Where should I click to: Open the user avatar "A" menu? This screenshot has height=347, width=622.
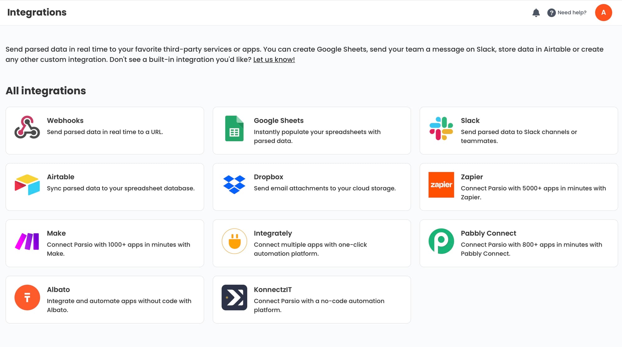coord(603,13)
